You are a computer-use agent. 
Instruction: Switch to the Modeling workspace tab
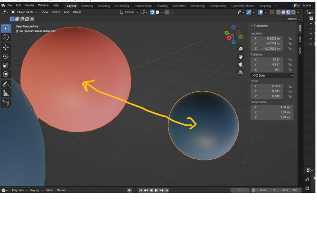coord(87,6)
